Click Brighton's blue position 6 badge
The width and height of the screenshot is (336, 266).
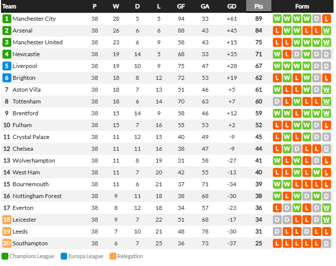point(6,78)
